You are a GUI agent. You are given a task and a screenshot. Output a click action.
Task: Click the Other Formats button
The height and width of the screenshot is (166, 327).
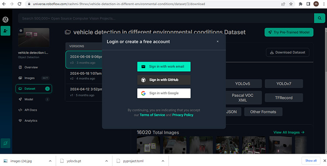click(263, 112)
